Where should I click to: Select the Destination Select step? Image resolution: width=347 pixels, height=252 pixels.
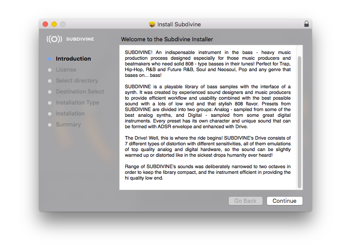pyautogui.click(x=80, y=91)
